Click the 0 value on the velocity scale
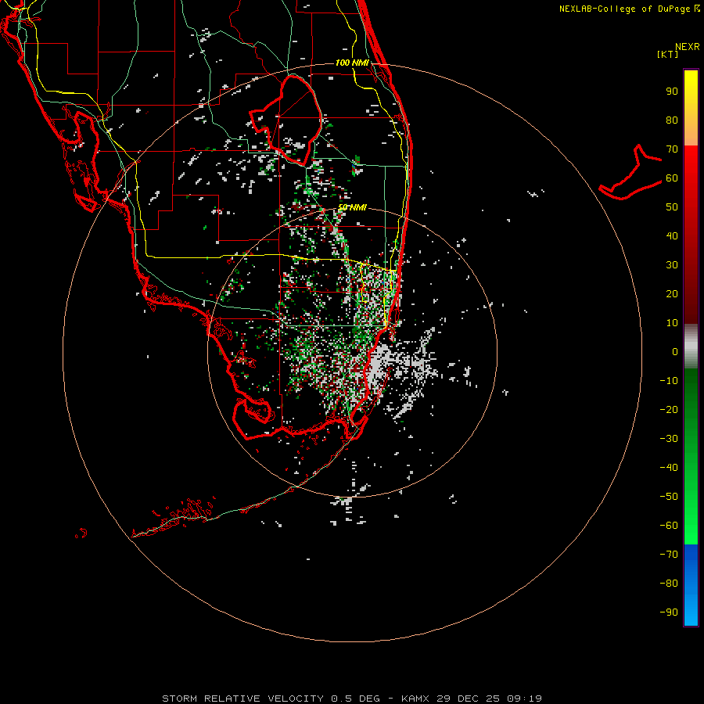This screenshot has width=704, height=704. (x=675, y=351)
